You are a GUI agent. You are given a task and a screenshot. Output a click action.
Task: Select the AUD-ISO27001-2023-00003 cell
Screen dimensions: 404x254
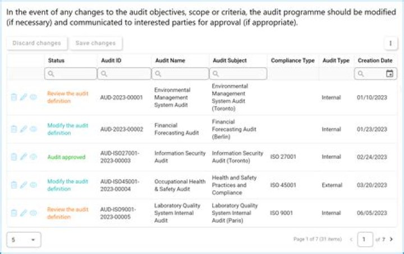(x=120, y=157)
